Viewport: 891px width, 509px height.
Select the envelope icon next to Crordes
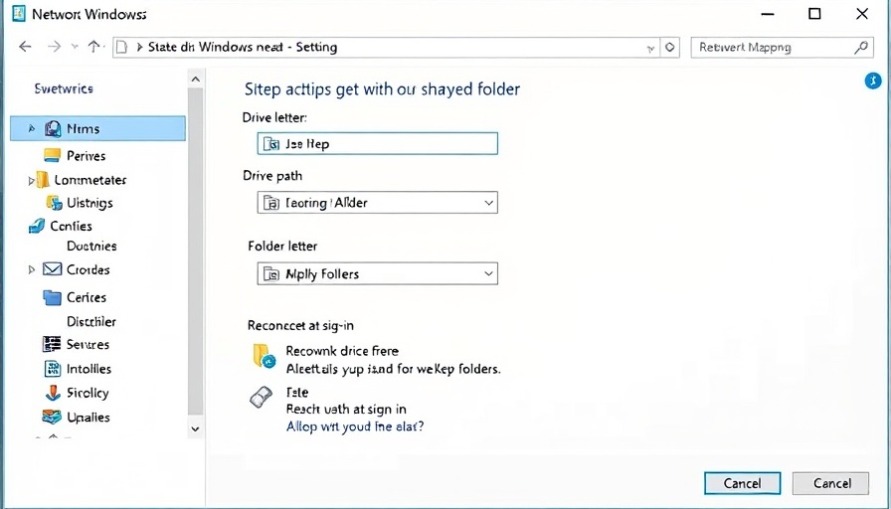[53, 269]
